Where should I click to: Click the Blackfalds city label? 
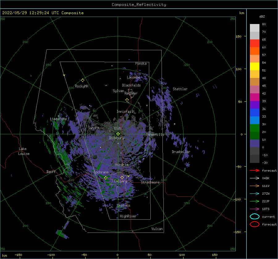[131, 85]
